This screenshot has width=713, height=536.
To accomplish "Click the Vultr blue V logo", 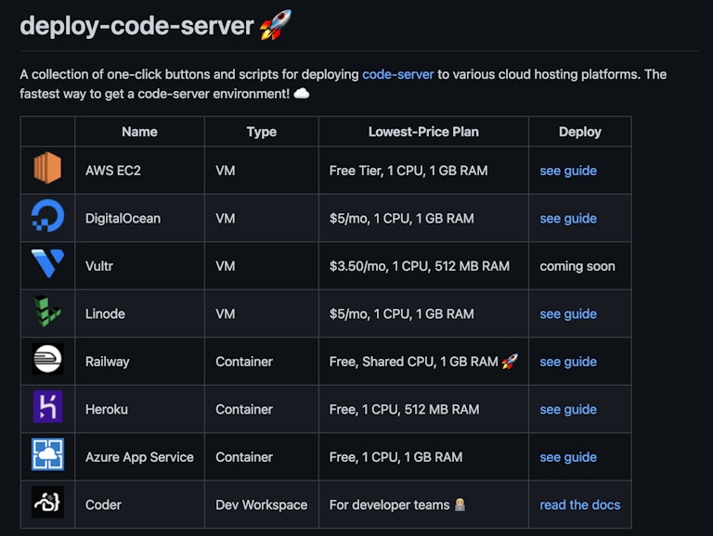I will (47, 263).
